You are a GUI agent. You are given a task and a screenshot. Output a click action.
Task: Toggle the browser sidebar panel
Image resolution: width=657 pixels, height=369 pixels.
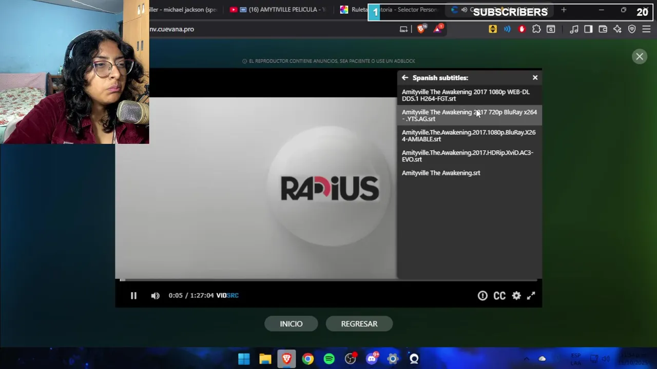pyautogui.click(x=588, y=29)
